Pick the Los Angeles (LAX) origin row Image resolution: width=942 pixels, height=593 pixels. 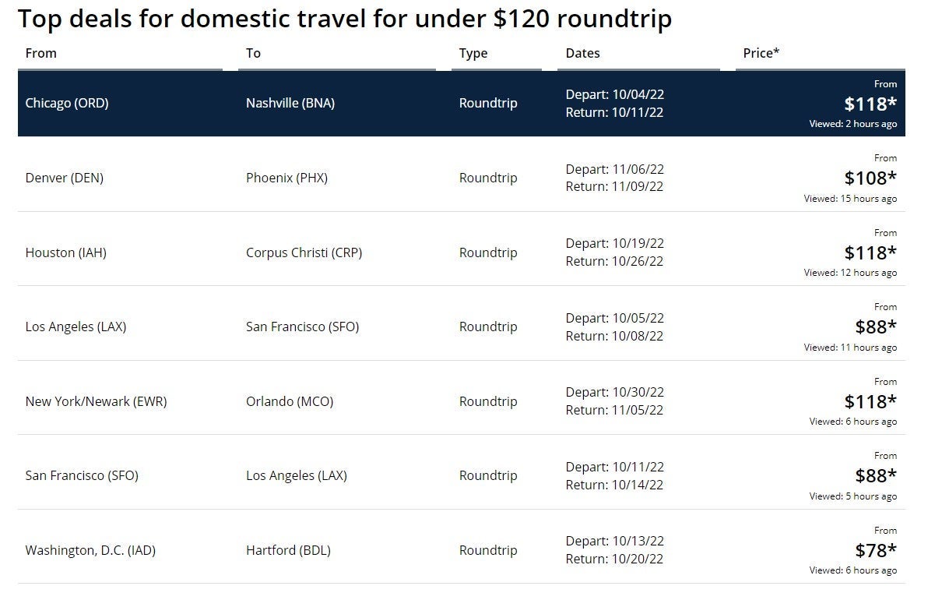pos(76,327)
